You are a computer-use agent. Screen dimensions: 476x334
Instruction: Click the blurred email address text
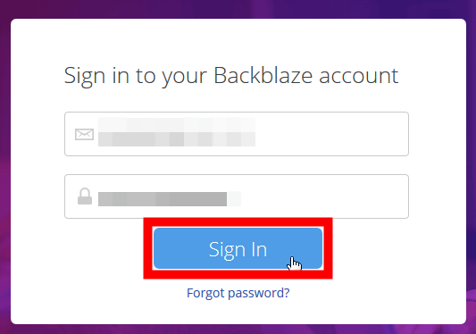177,132
